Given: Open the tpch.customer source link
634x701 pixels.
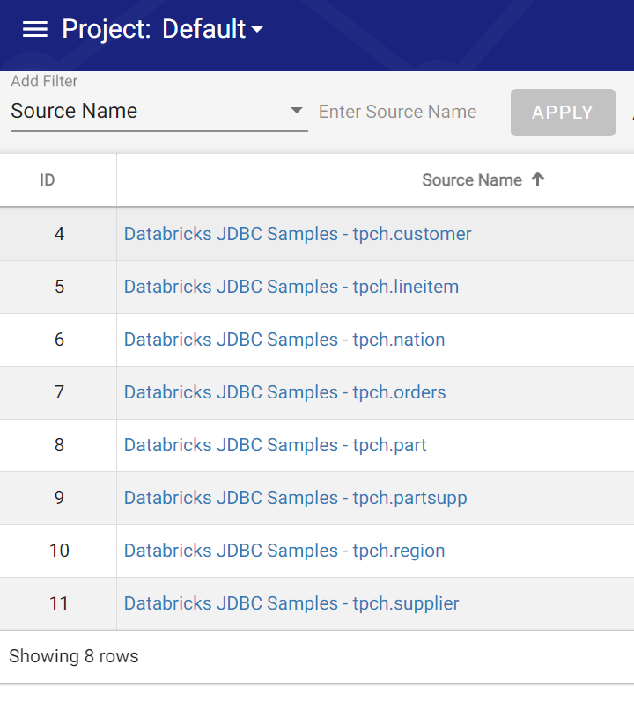Looking at the screenshot, I should point(298,234).
